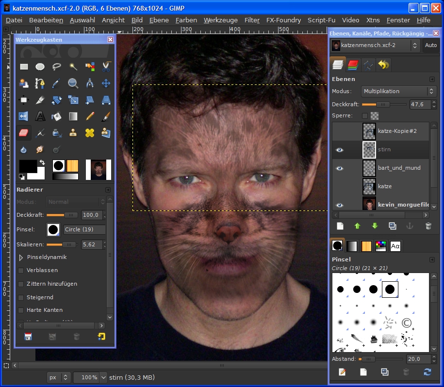The width and height of the screenshot is (444, 387).
Task: Select the Smudge finger tool
Action: (40, 149)
